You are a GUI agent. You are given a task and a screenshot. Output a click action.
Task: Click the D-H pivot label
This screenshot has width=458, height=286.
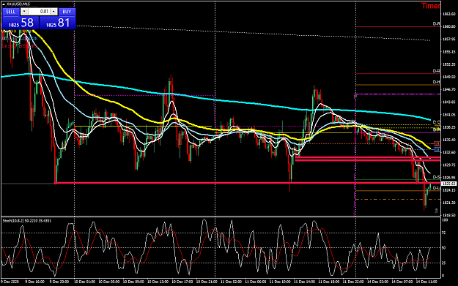[x=437, y=82]
